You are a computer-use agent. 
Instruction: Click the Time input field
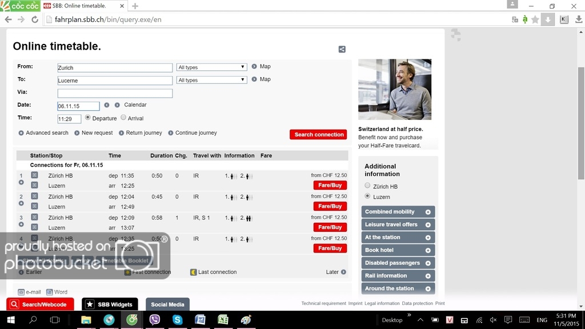(69, 119)
